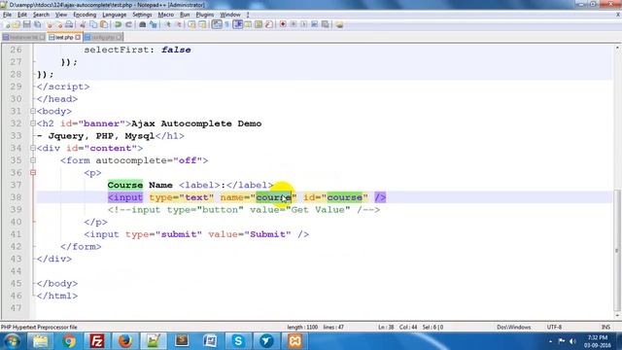
Task: Open the User Defined Language icon
Action: [x=248, y=24]
